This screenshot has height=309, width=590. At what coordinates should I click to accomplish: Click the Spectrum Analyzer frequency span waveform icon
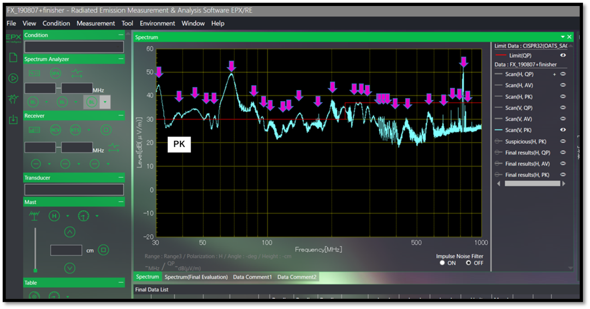[x=76, y=73]
